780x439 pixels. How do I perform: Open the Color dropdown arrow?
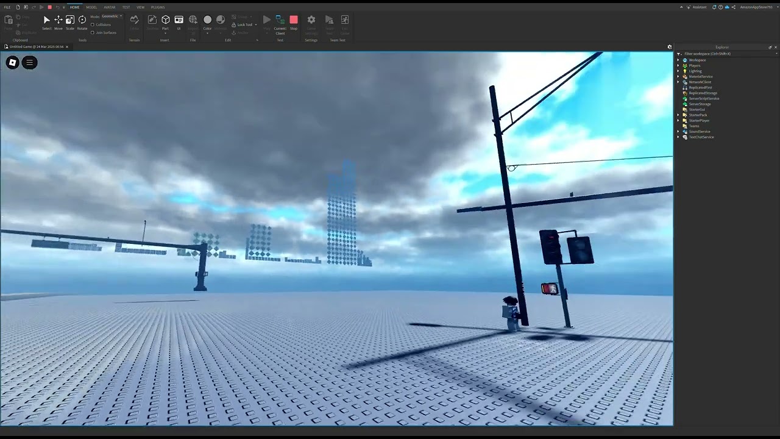point(207,32)
